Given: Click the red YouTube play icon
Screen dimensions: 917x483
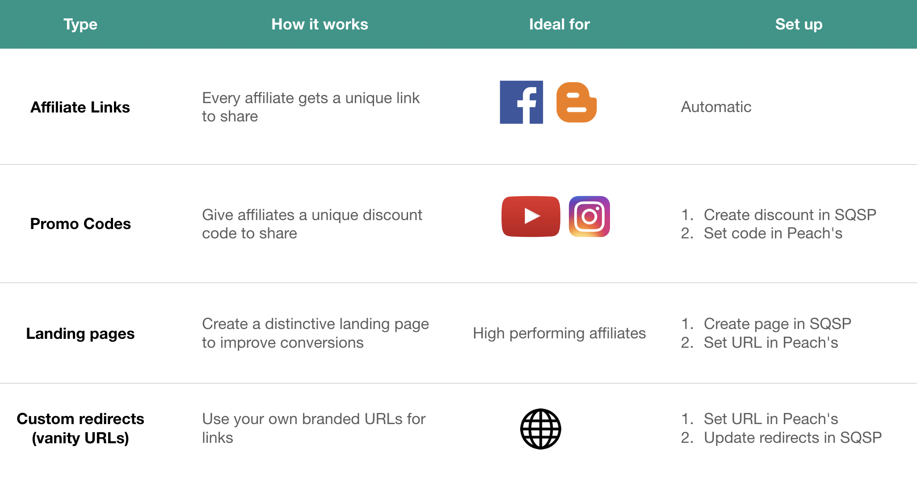Looking at the screenshot, I should [530, 217].
